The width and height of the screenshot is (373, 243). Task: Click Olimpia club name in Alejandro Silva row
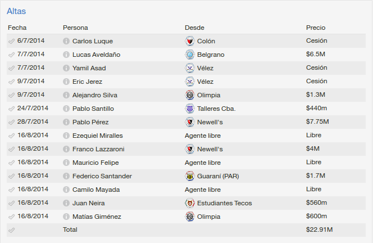click(208, 95)
